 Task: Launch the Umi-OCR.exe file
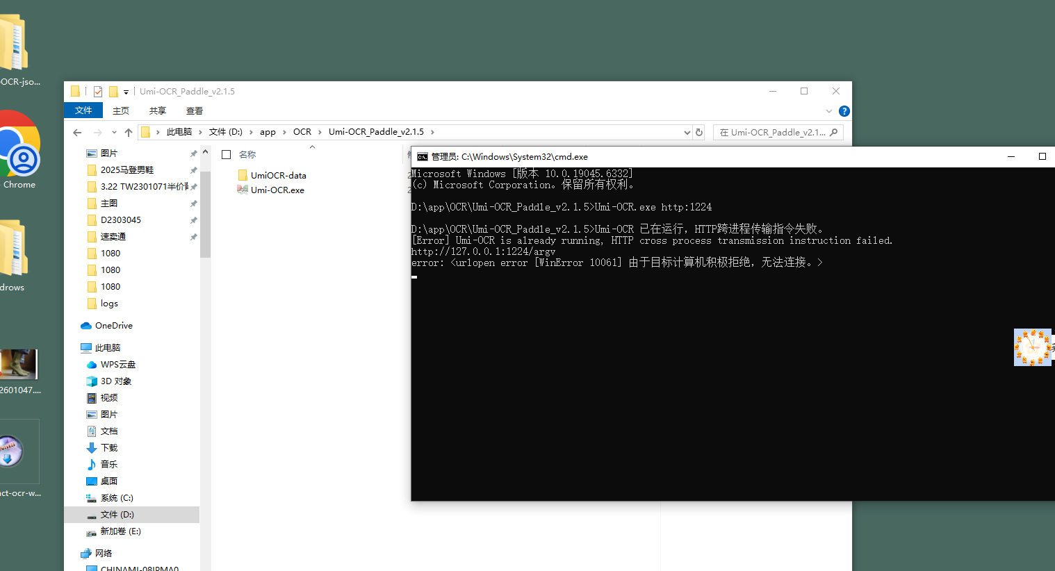271,190
